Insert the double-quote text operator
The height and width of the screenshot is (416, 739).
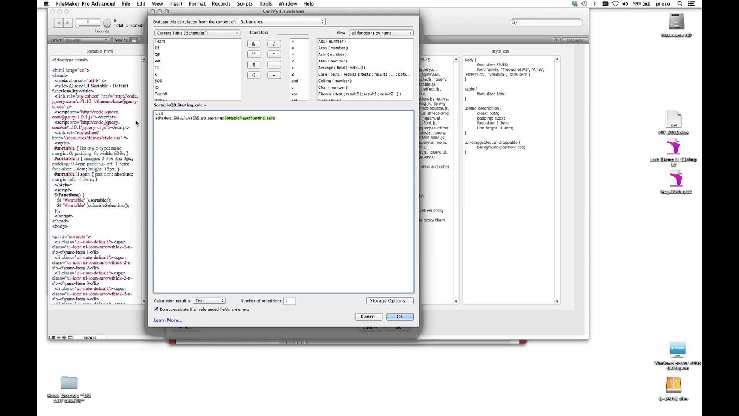click(x=253, y=54)
